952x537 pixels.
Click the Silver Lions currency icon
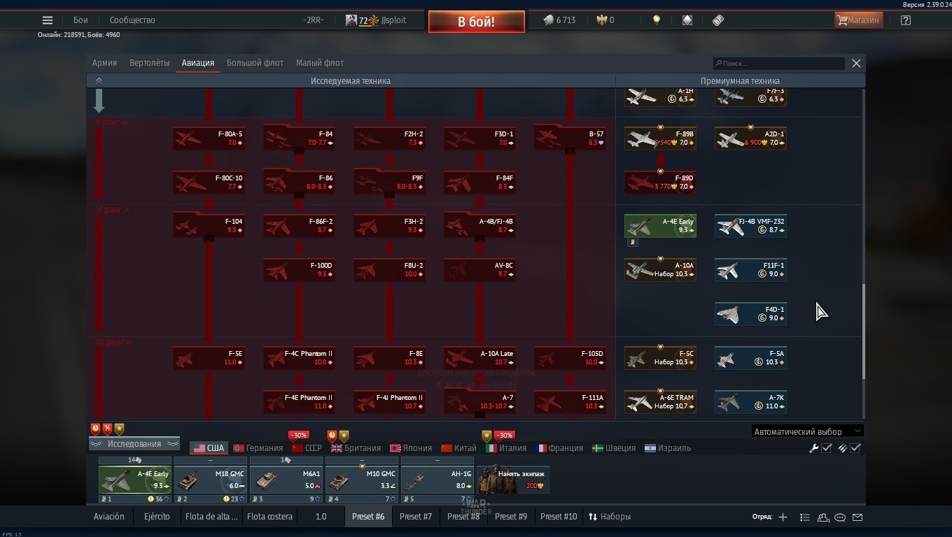coord(548,20)
